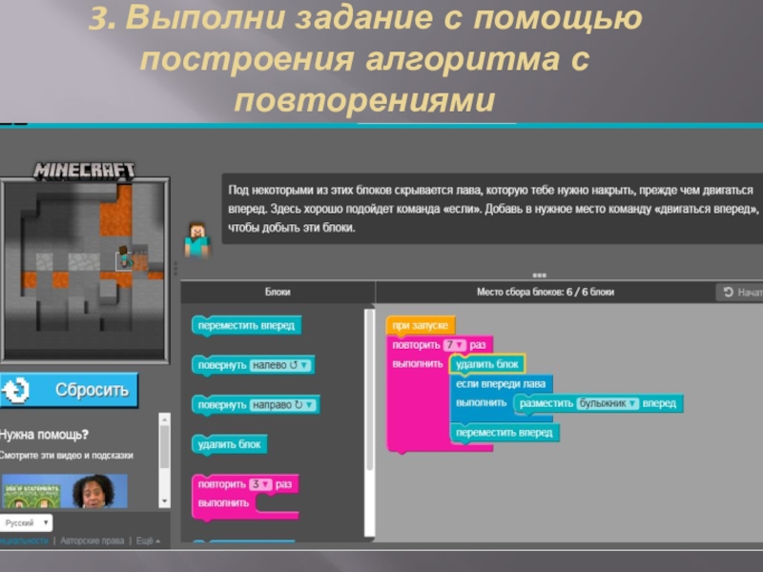Expand the 'Ещё' footer menu

coord(148,541)
